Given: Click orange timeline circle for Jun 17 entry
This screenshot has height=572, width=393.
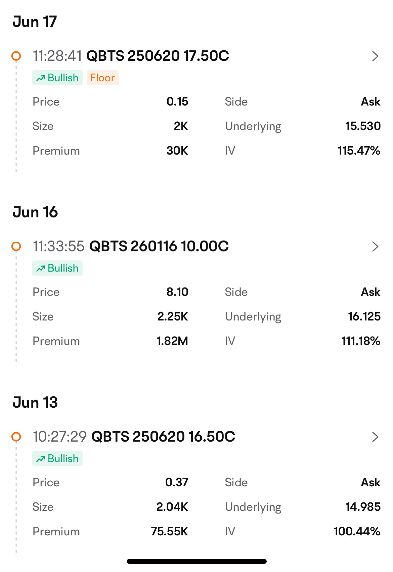Looking at the screenshot, I should pos(16,56).
